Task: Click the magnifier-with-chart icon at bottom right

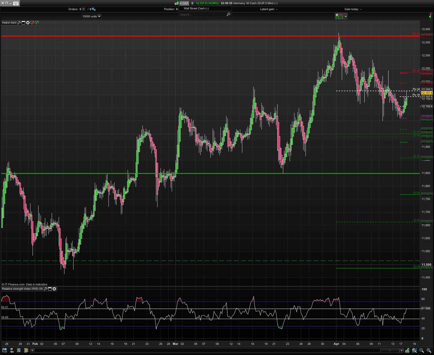Action: coord(414,350)
